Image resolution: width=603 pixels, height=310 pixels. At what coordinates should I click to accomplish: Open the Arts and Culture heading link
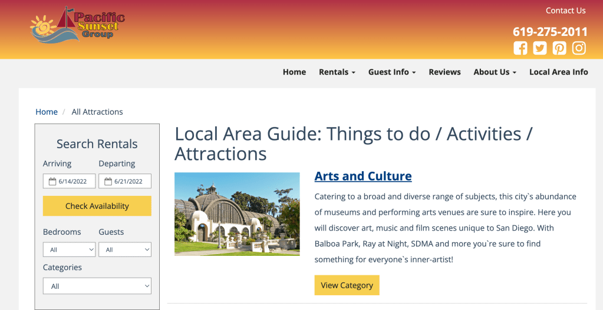click(x=363, y=176)
